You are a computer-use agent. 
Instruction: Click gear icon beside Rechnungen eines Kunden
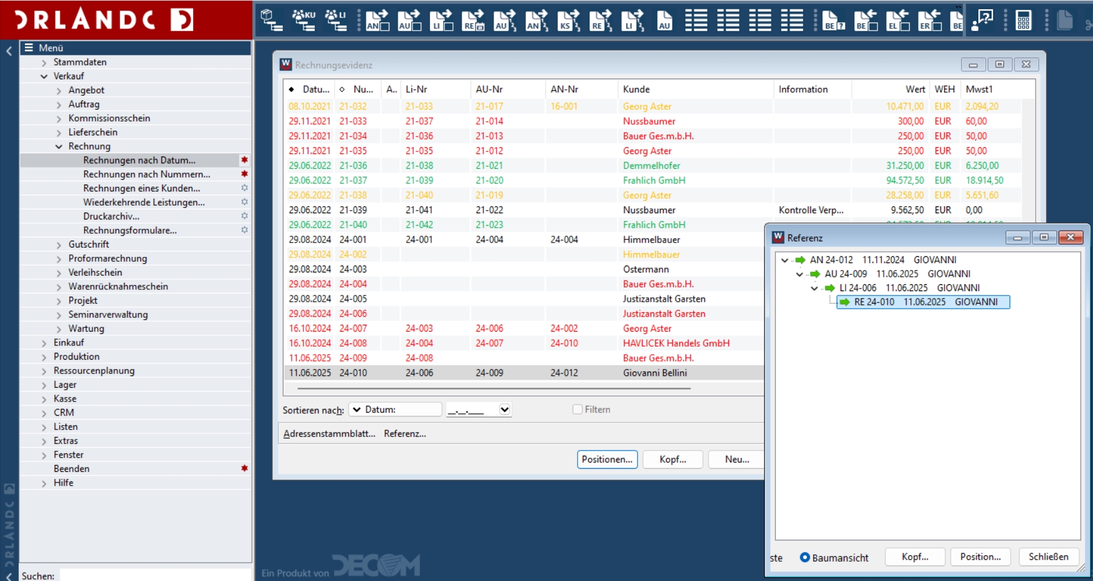pos(244,188)
